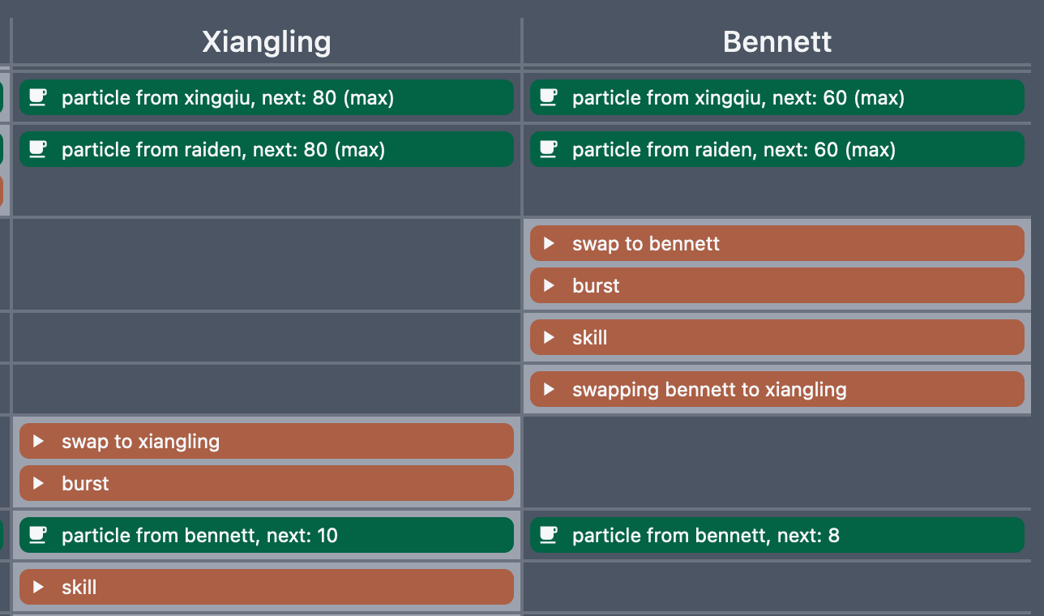Viewport: 1044px width, 616px height.
Task: Click the 'particle from raiden, next: 80 (max)' chip
Action: pos(266,148)
